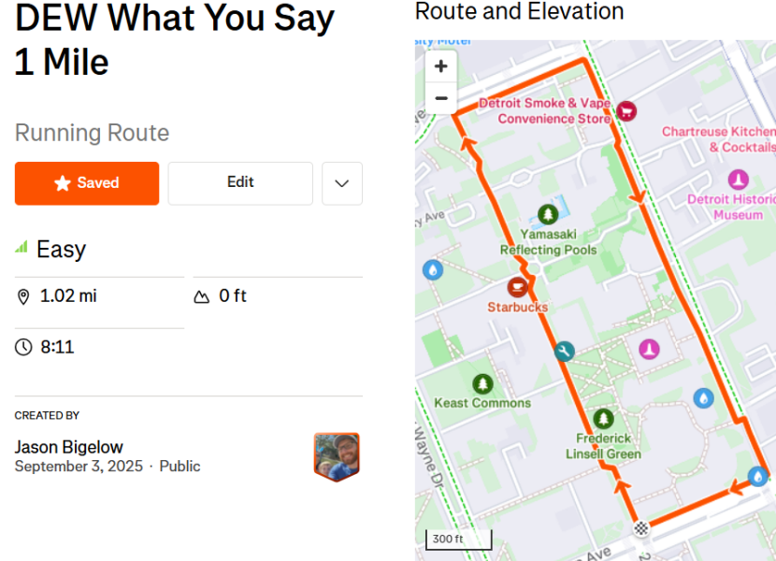
Task: Select the water drop marker near route end
Action: 757,476
